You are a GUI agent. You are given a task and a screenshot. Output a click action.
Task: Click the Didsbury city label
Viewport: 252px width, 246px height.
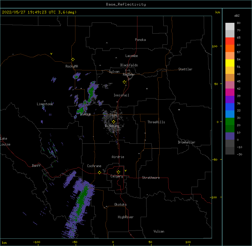(x=112, y=126)
